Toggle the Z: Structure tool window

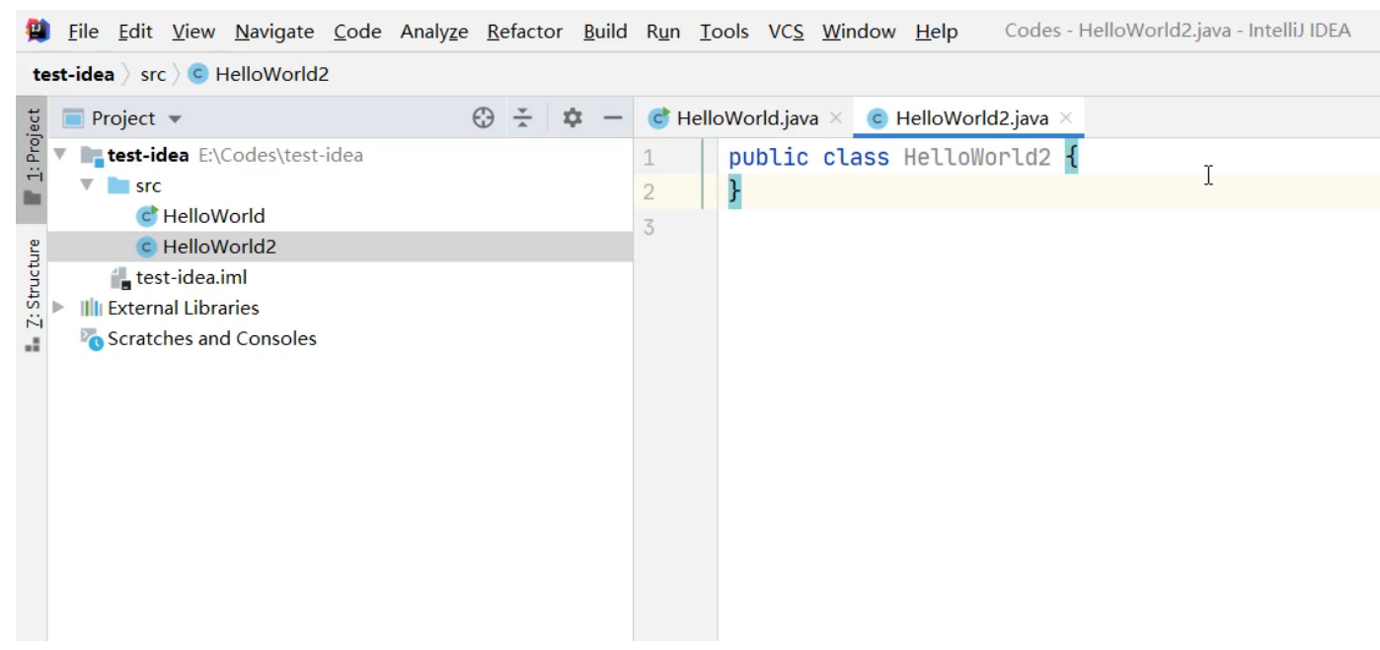click(x=33, y=296)
